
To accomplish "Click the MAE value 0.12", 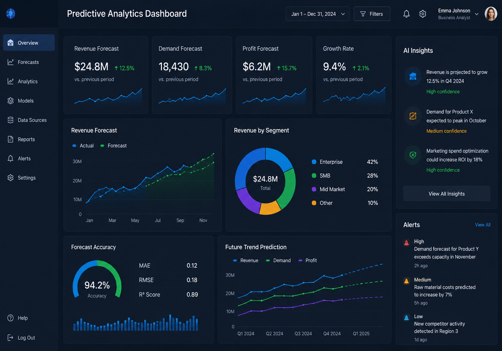I will coord(192,266).
